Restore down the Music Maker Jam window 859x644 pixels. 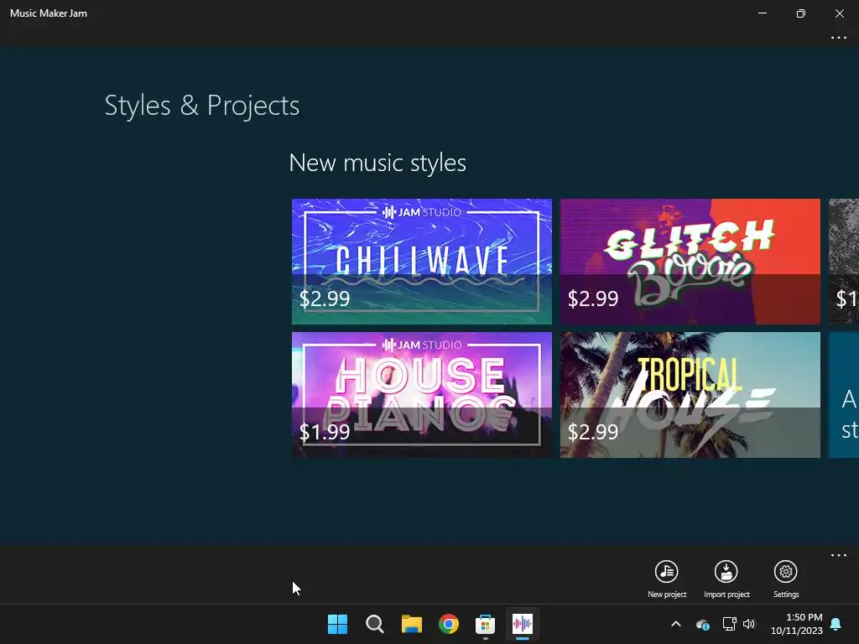[x=801, y=13]
